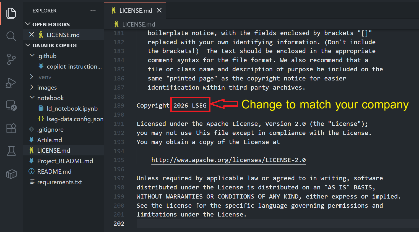The width and height of the screenshot is (419, 232).
Task: Click line number 202 in gutter
Action: coord(119,223)
